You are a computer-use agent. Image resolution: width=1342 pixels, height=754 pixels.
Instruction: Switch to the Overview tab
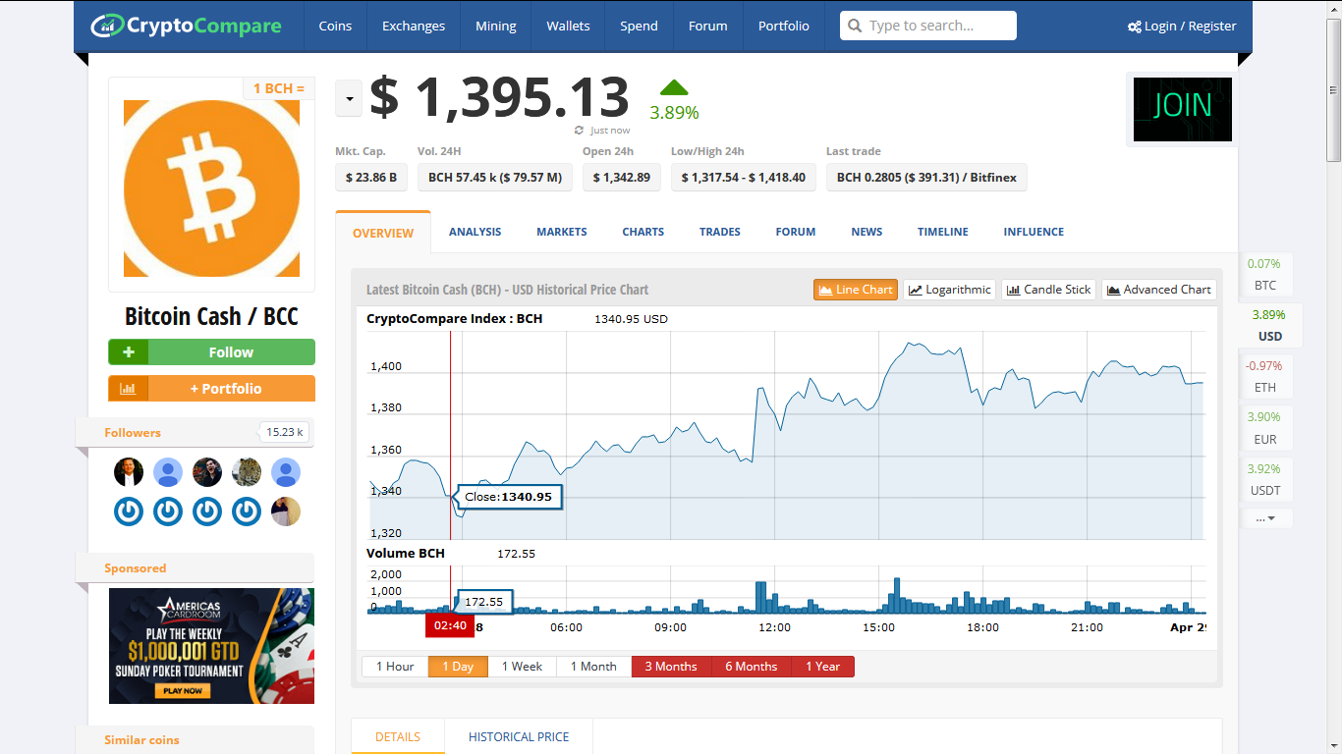pyautogui.click(x=383, y=233)
